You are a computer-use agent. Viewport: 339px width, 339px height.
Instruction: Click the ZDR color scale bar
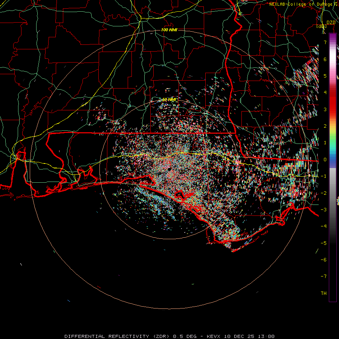pos(333,167)
